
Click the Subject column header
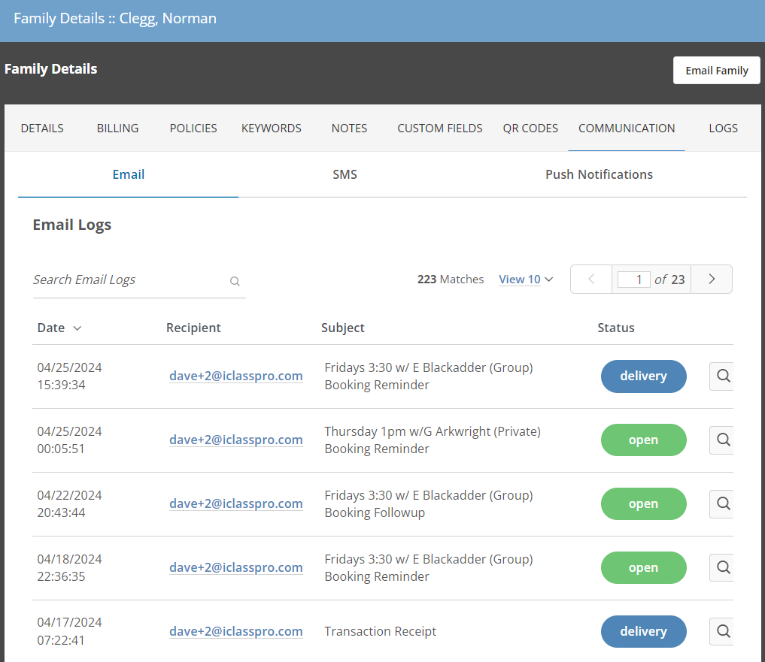click(x=342, y=328)
